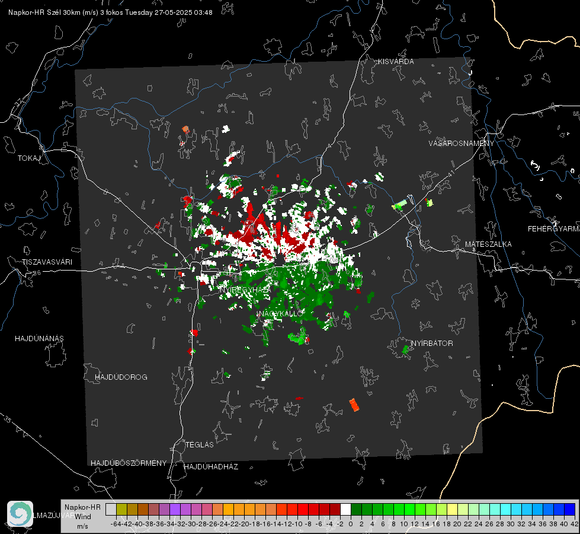The height and width of the screenshot is (534, 580).
Task: Click the Napkor-HR legend label
Action: click(x=82, y=507)
